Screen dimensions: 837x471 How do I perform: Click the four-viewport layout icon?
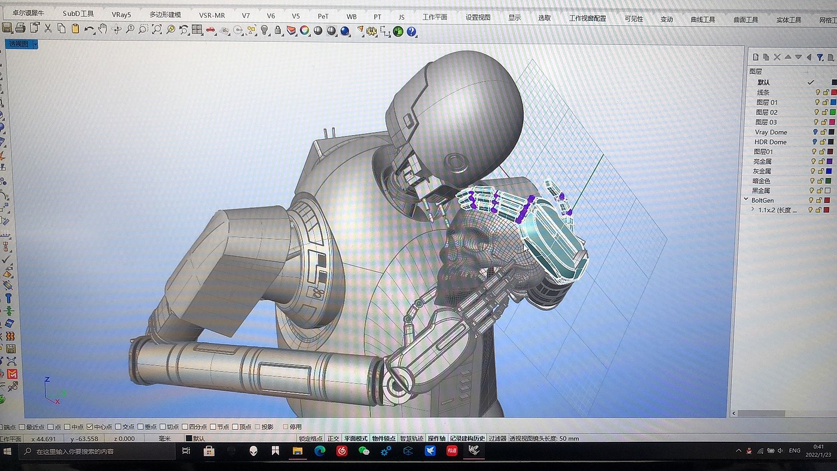(197, 29)
